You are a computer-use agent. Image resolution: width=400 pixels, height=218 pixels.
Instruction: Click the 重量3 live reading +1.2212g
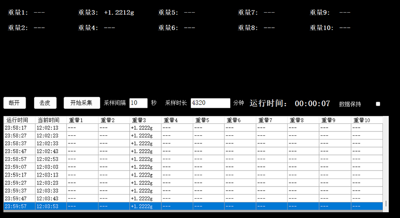coord(119,13)
